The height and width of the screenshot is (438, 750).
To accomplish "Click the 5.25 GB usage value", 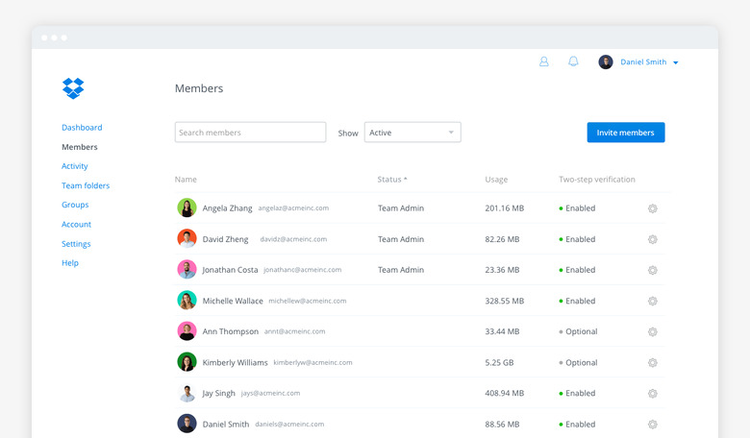I will 499,362.
